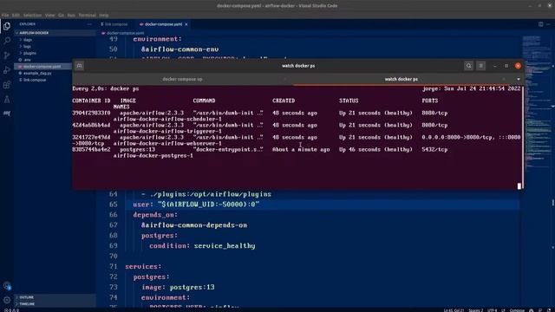This screenshot has height=312, width=555.
Task: Open the Explorer view in activity bar
Action: click(x=7, y=26)
